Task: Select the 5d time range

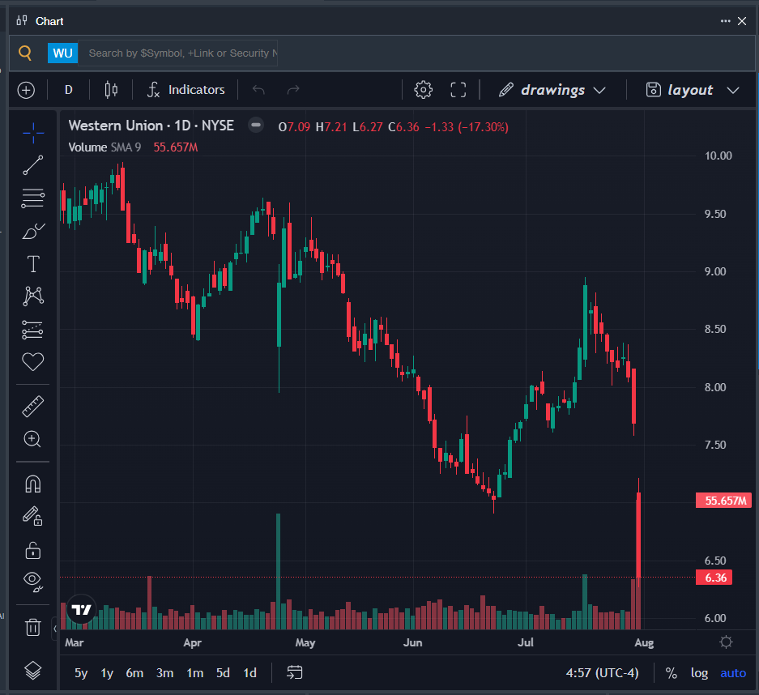Action: (223, 673)
